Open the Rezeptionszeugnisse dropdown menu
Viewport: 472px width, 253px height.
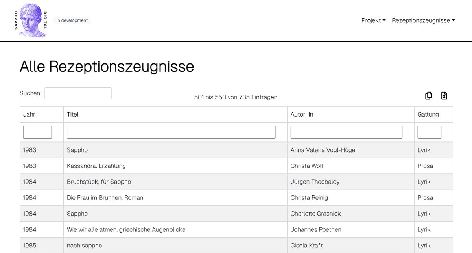click(420, 20)
